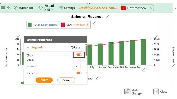Collapse the side pane with right-edge chevron

click(x=175, y=8)
